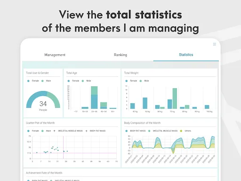Image resolution: width=241 pixels, height=181 pixels.
Task: Click the Body Composition of the Month heading
Action: point(142,123)
